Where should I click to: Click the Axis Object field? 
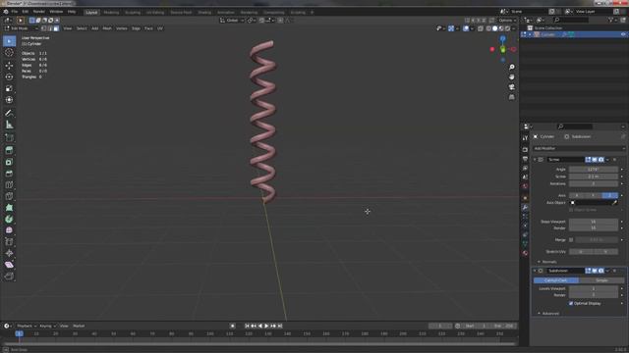pos(594,203)
